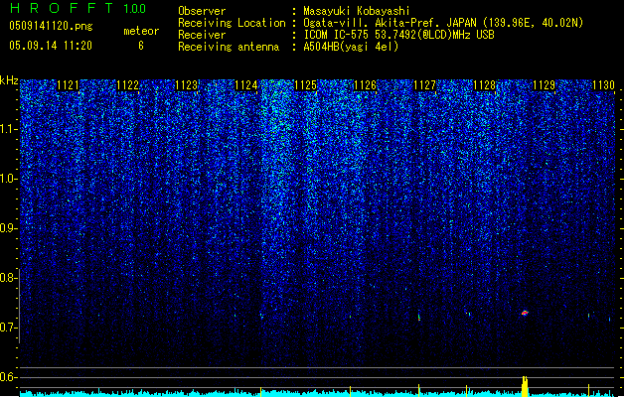Click the 'Receiver' field label
Screen dimensions: 625x397
[202, 35]
